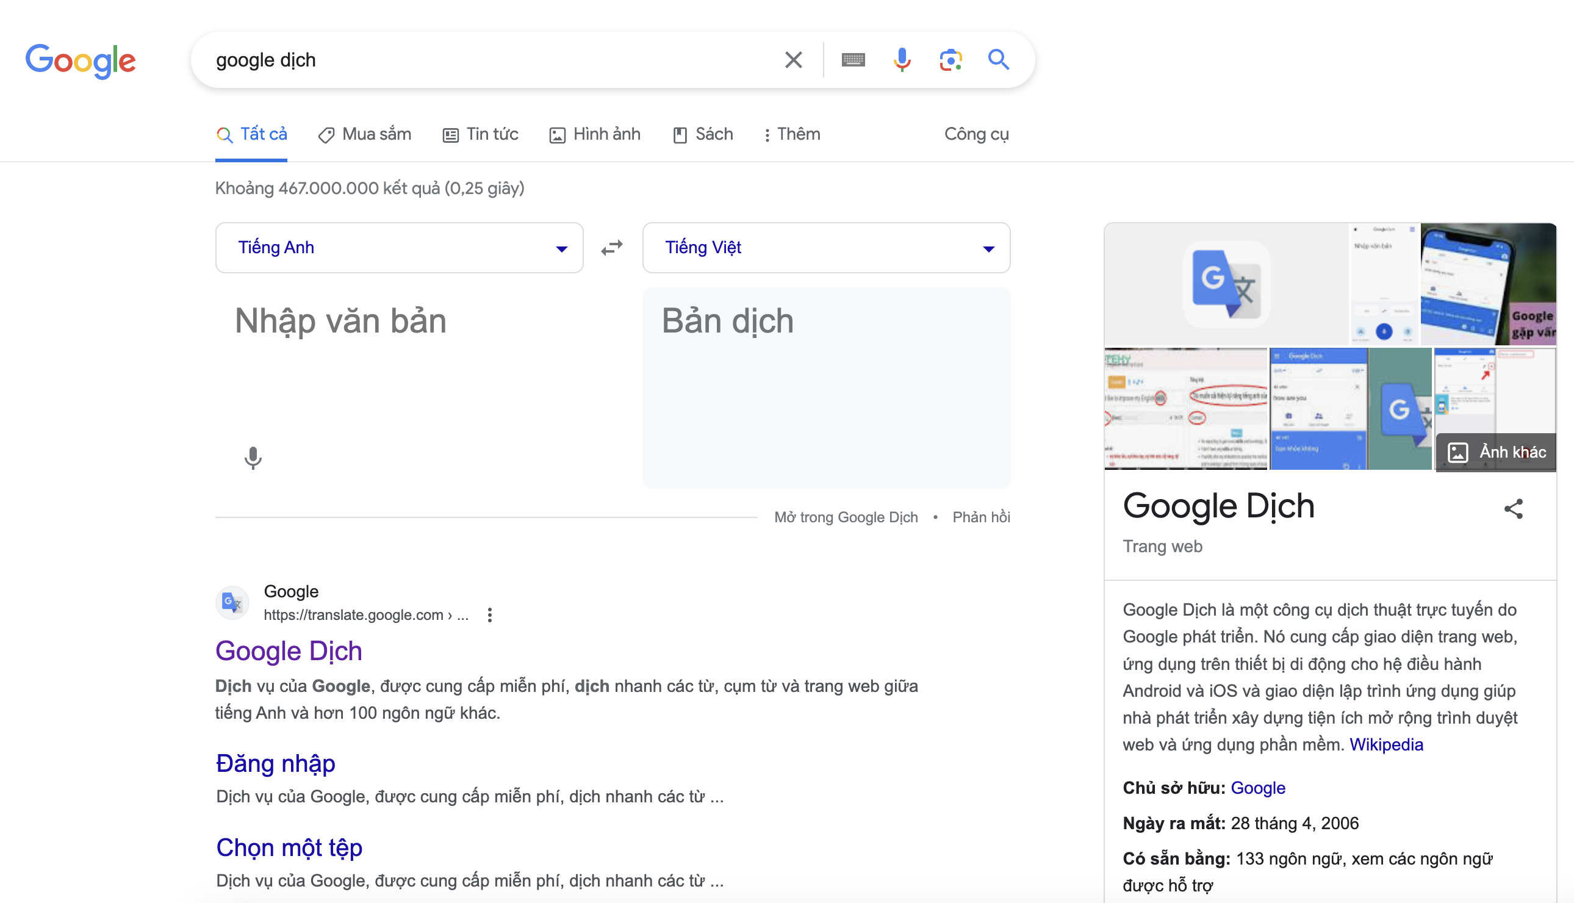
Task: Expand the Tiếng Việt target language dropdown
Action: (x=986, y=246)
